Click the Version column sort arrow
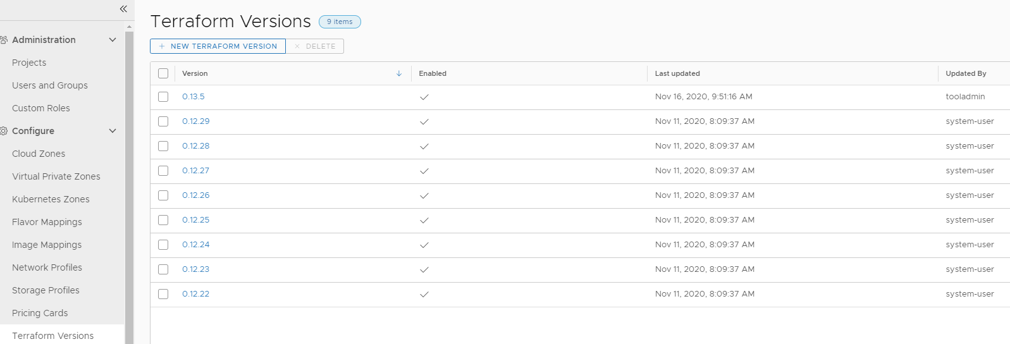 (399, 73)
